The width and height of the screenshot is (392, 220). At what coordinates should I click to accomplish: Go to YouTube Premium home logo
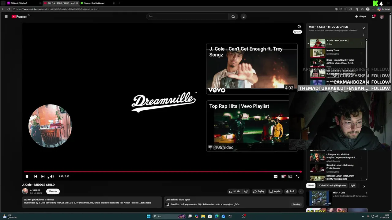[x=20, y=16]
